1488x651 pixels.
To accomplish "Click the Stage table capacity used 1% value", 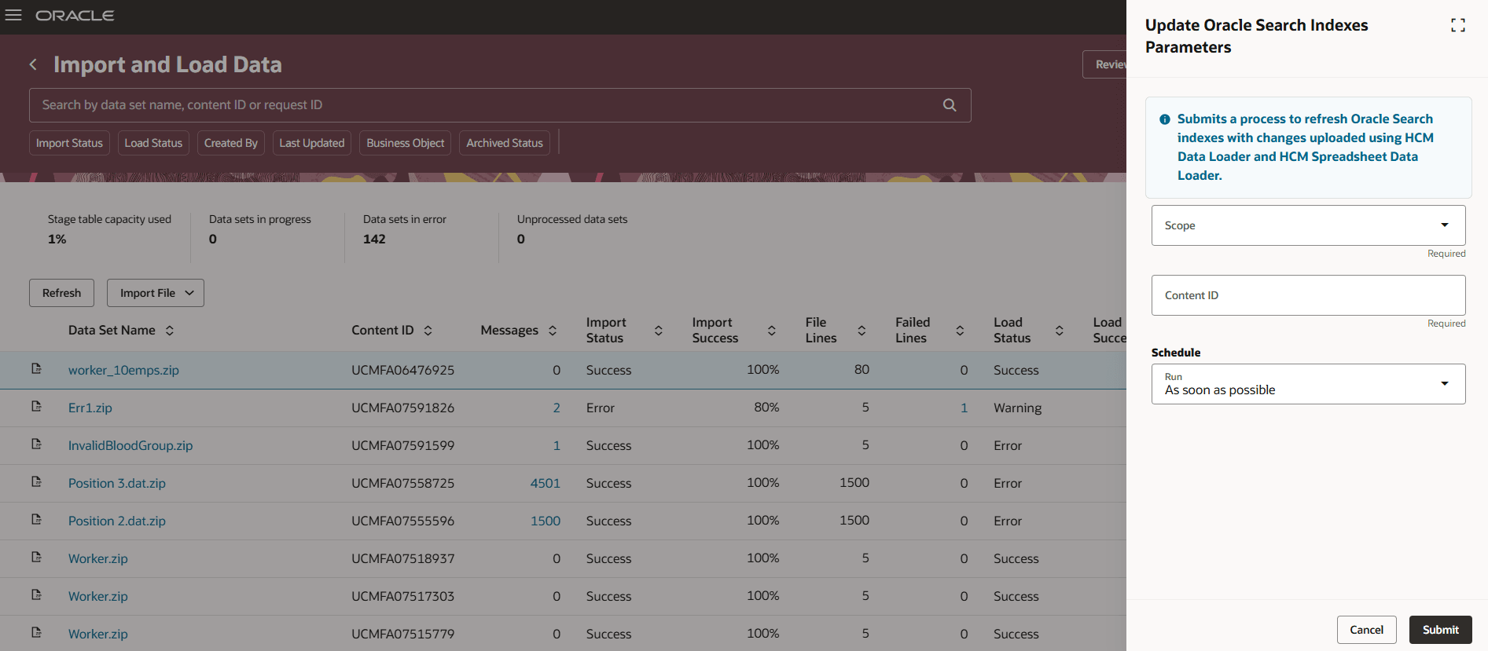I will point(57,239).
